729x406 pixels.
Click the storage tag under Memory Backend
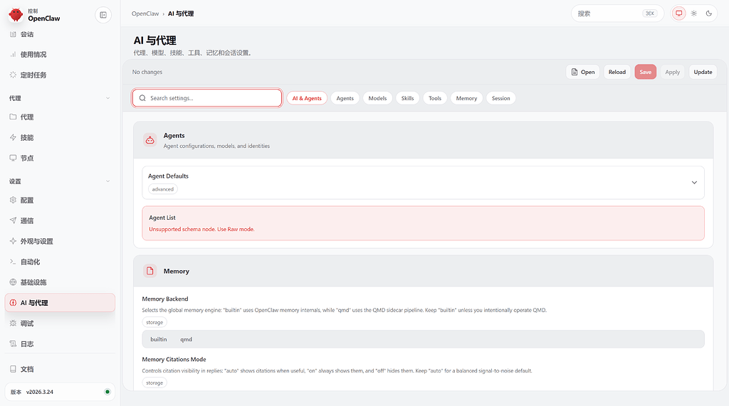154,322
